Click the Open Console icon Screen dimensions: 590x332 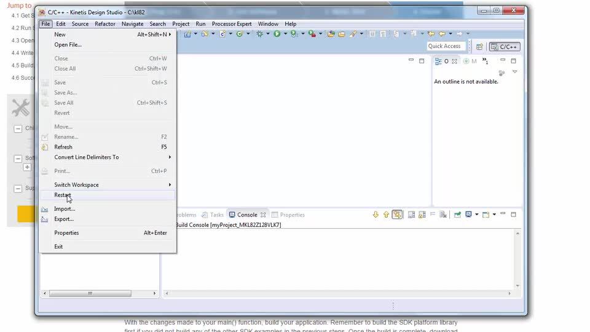click(486, 215)
